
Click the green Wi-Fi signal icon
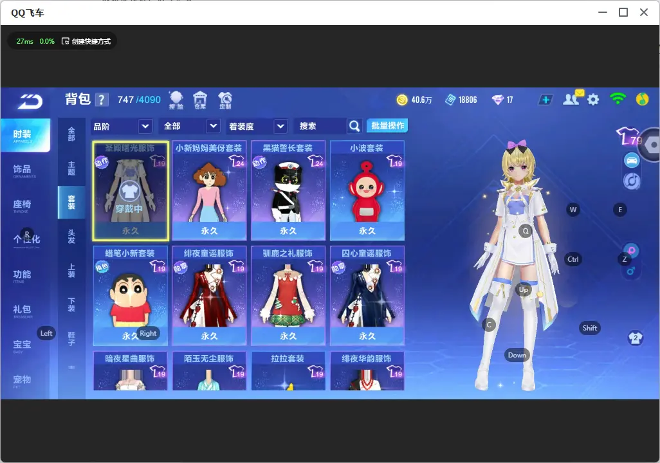(618, 99)
